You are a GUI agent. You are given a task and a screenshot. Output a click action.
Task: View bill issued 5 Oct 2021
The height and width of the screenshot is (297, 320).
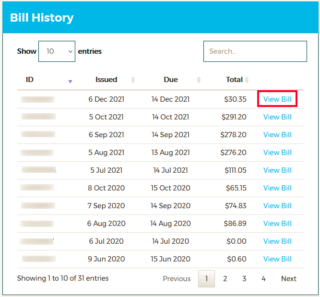pyautogui.click(x=277, y=117)
